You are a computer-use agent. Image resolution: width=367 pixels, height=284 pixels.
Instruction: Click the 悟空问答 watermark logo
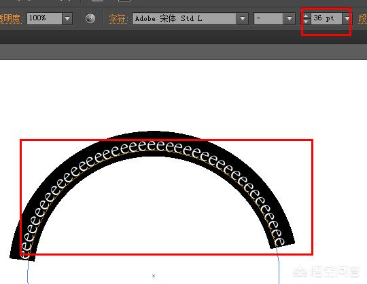coord(326,272)
